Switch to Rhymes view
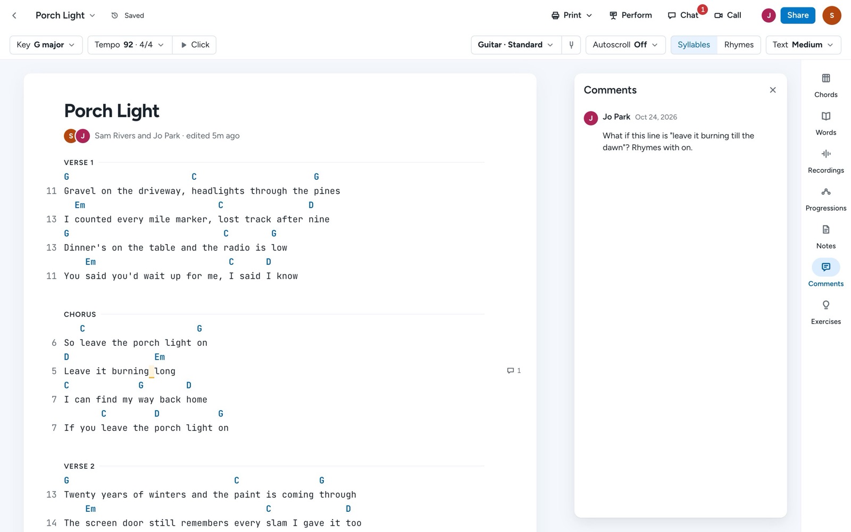Screen dimensions: 851x532 739,45
